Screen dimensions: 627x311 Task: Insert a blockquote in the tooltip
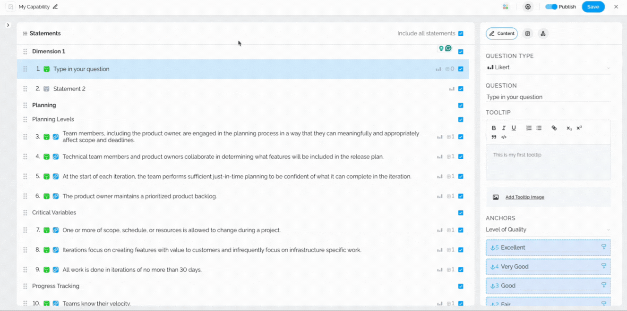[x=494, y=137]
